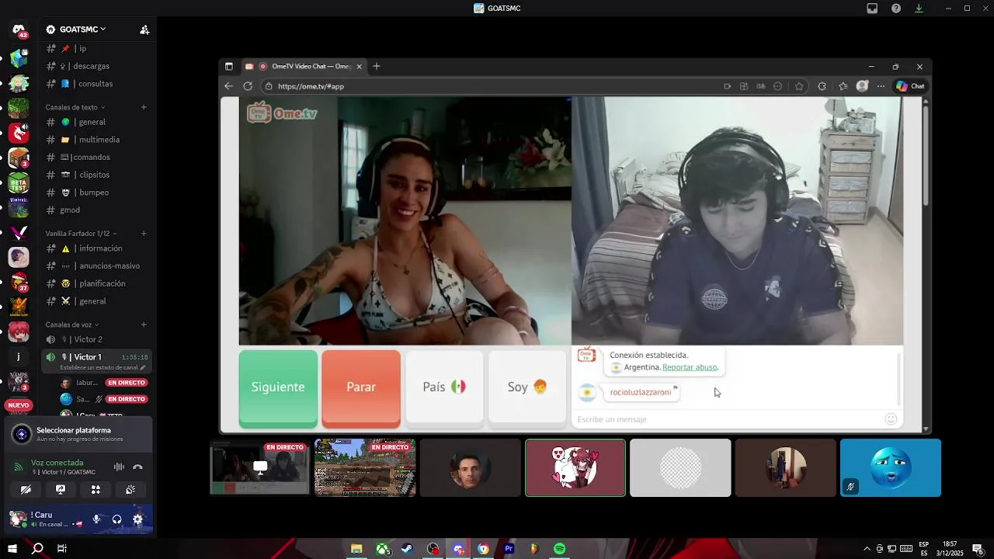Disconnect from voice with the hang-up icon
The image size is (994, 559).
pos(137,467)
